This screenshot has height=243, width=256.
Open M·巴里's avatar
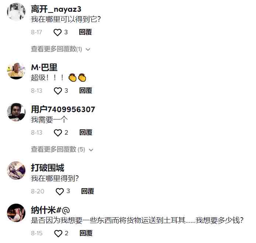click(16, 70)
